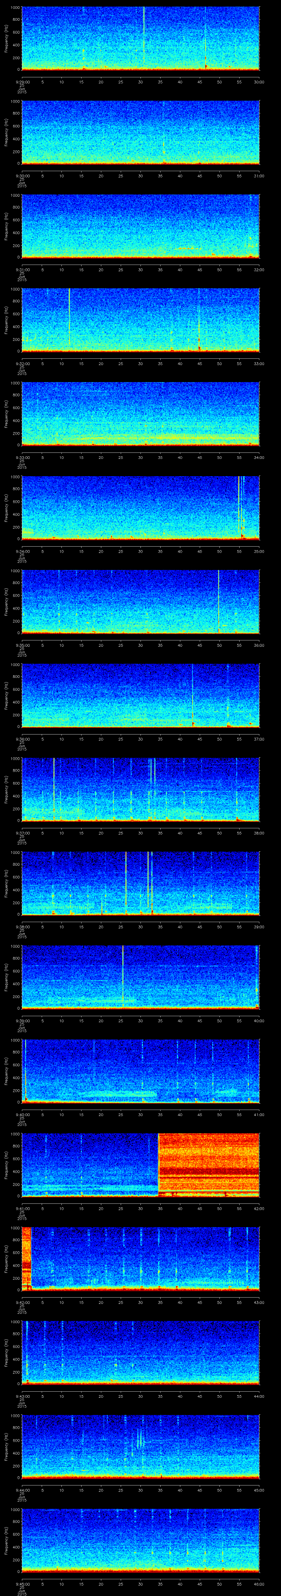Click the spectrogram panel starting at 9:34:00
The width and height of the screenshot is (281, 1596).
pos(140,508)
